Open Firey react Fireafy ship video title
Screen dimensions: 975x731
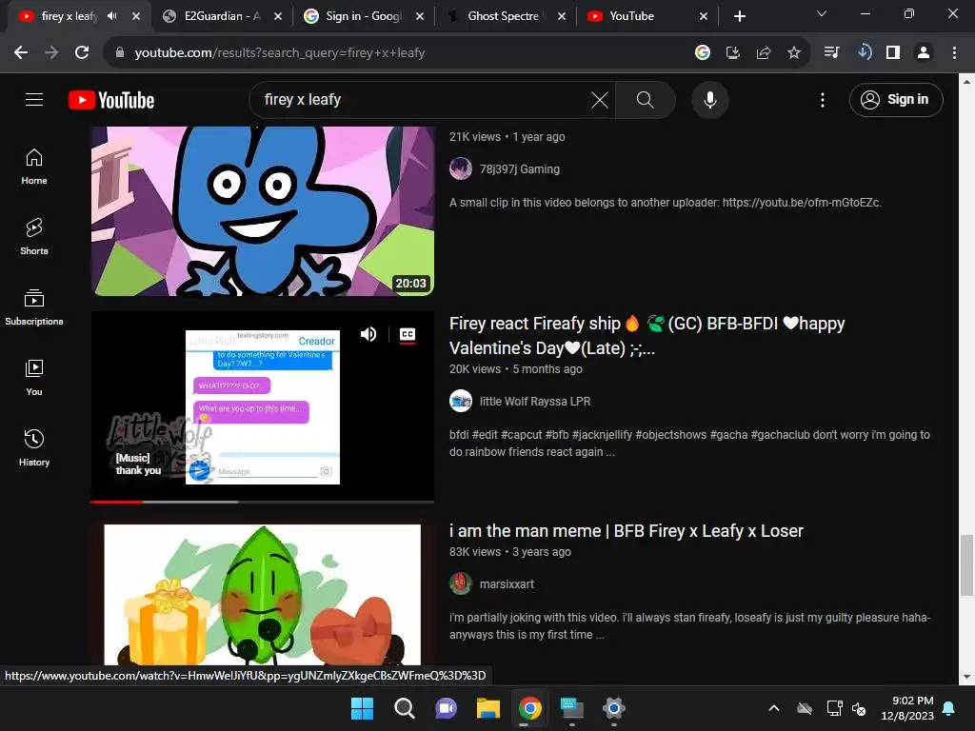pos(647,336)
